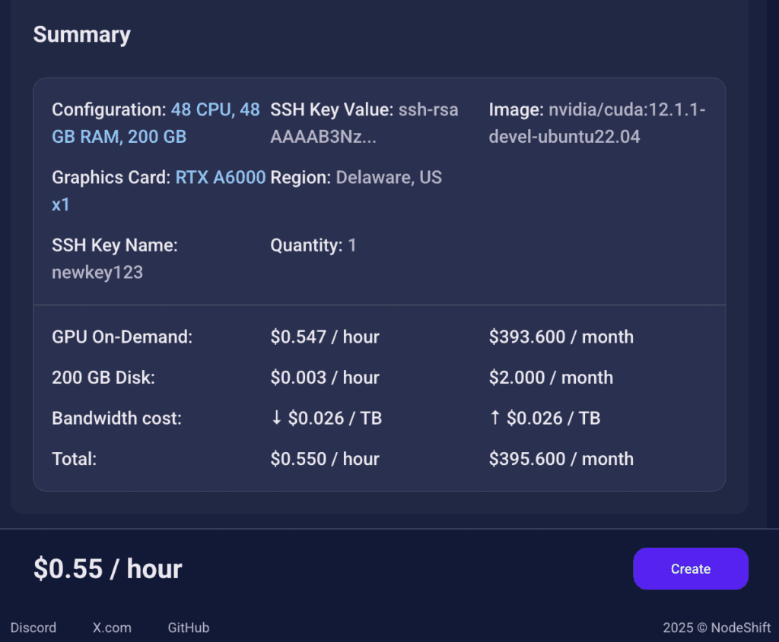
Task: Click the '200 GB Disk:' label
Action: click(x=103, y=378)
